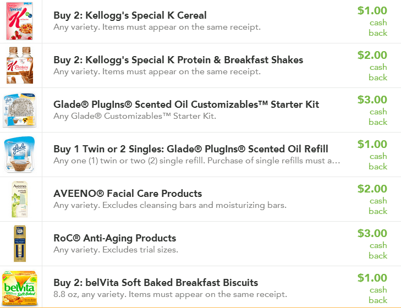Image resolution: width=401 pixels, height=308 pixels.
Task: Tap the Glade Scented Oil Refill image
Action: click(x=19, y=155)
